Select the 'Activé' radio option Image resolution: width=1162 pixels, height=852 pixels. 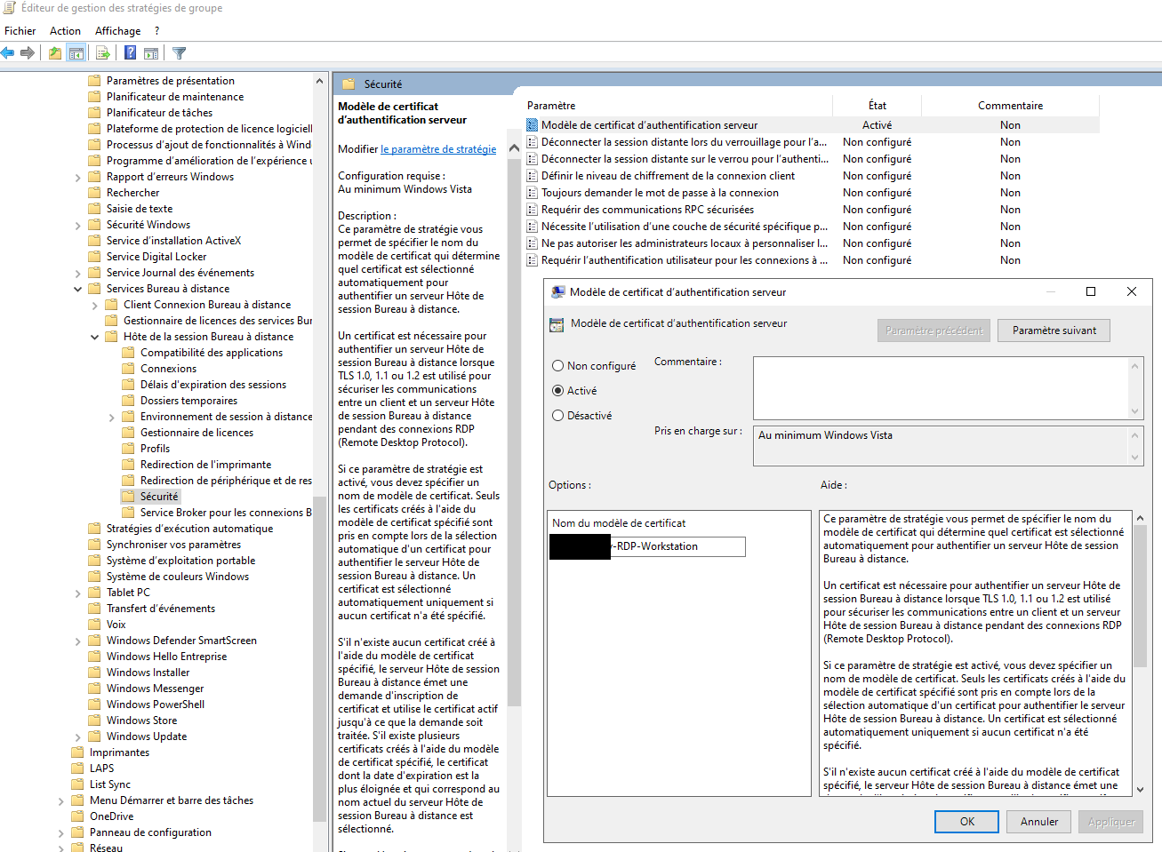[x=558, y=391]
